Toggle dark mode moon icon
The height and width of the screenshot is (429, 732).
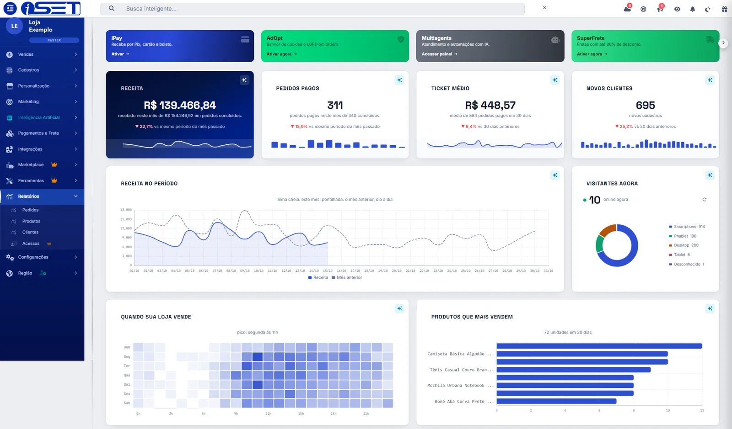tap(708, 9)
